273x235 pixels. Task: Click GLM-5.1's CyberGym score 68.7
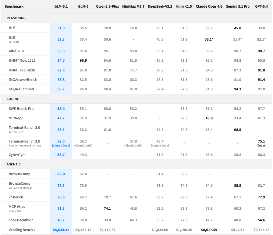pyautogui.click(x=61, y=155)
